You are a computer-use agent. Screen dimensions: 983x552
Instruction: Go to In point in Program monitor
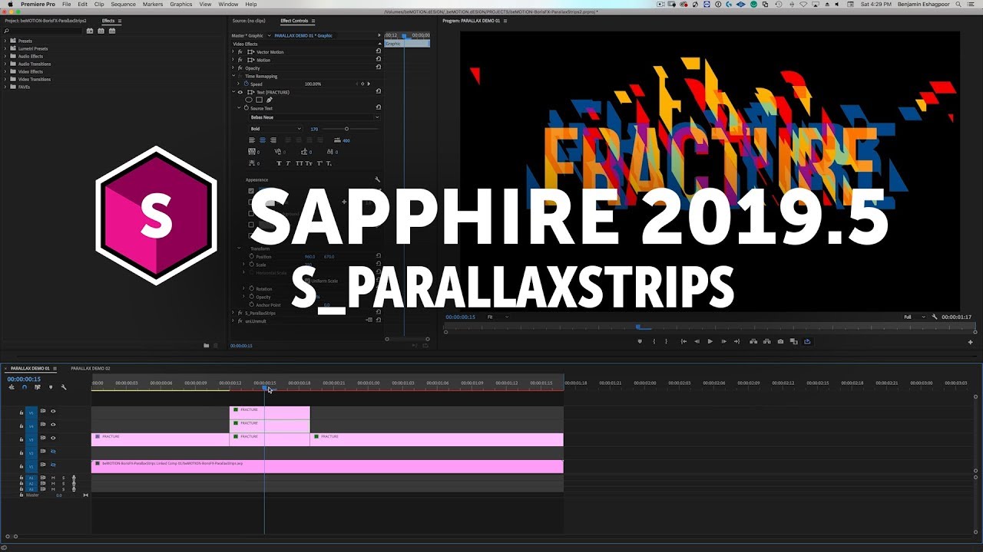point(683,341)
